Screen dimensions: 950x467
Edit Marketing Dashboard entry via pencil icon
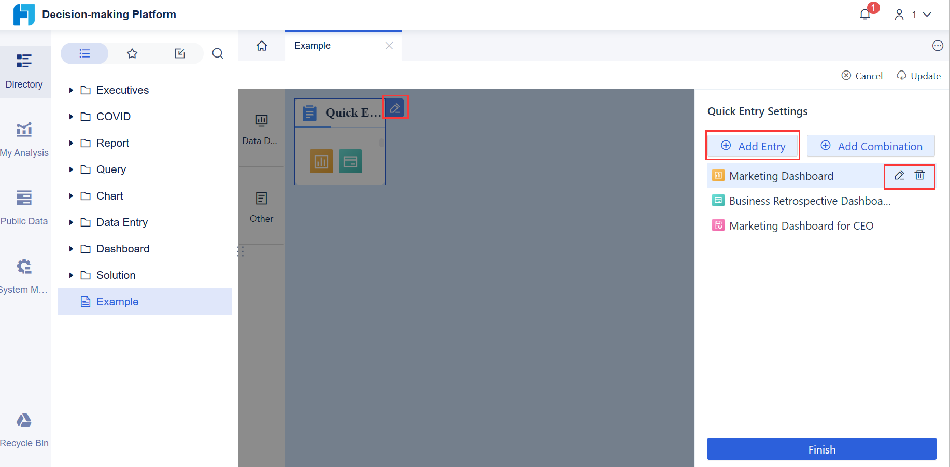point(899,175)
